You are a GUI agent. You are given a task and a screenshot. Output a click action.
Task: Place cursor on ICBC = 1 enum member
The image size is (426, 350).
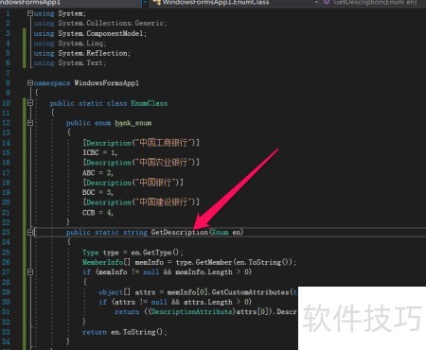(99, 152)
